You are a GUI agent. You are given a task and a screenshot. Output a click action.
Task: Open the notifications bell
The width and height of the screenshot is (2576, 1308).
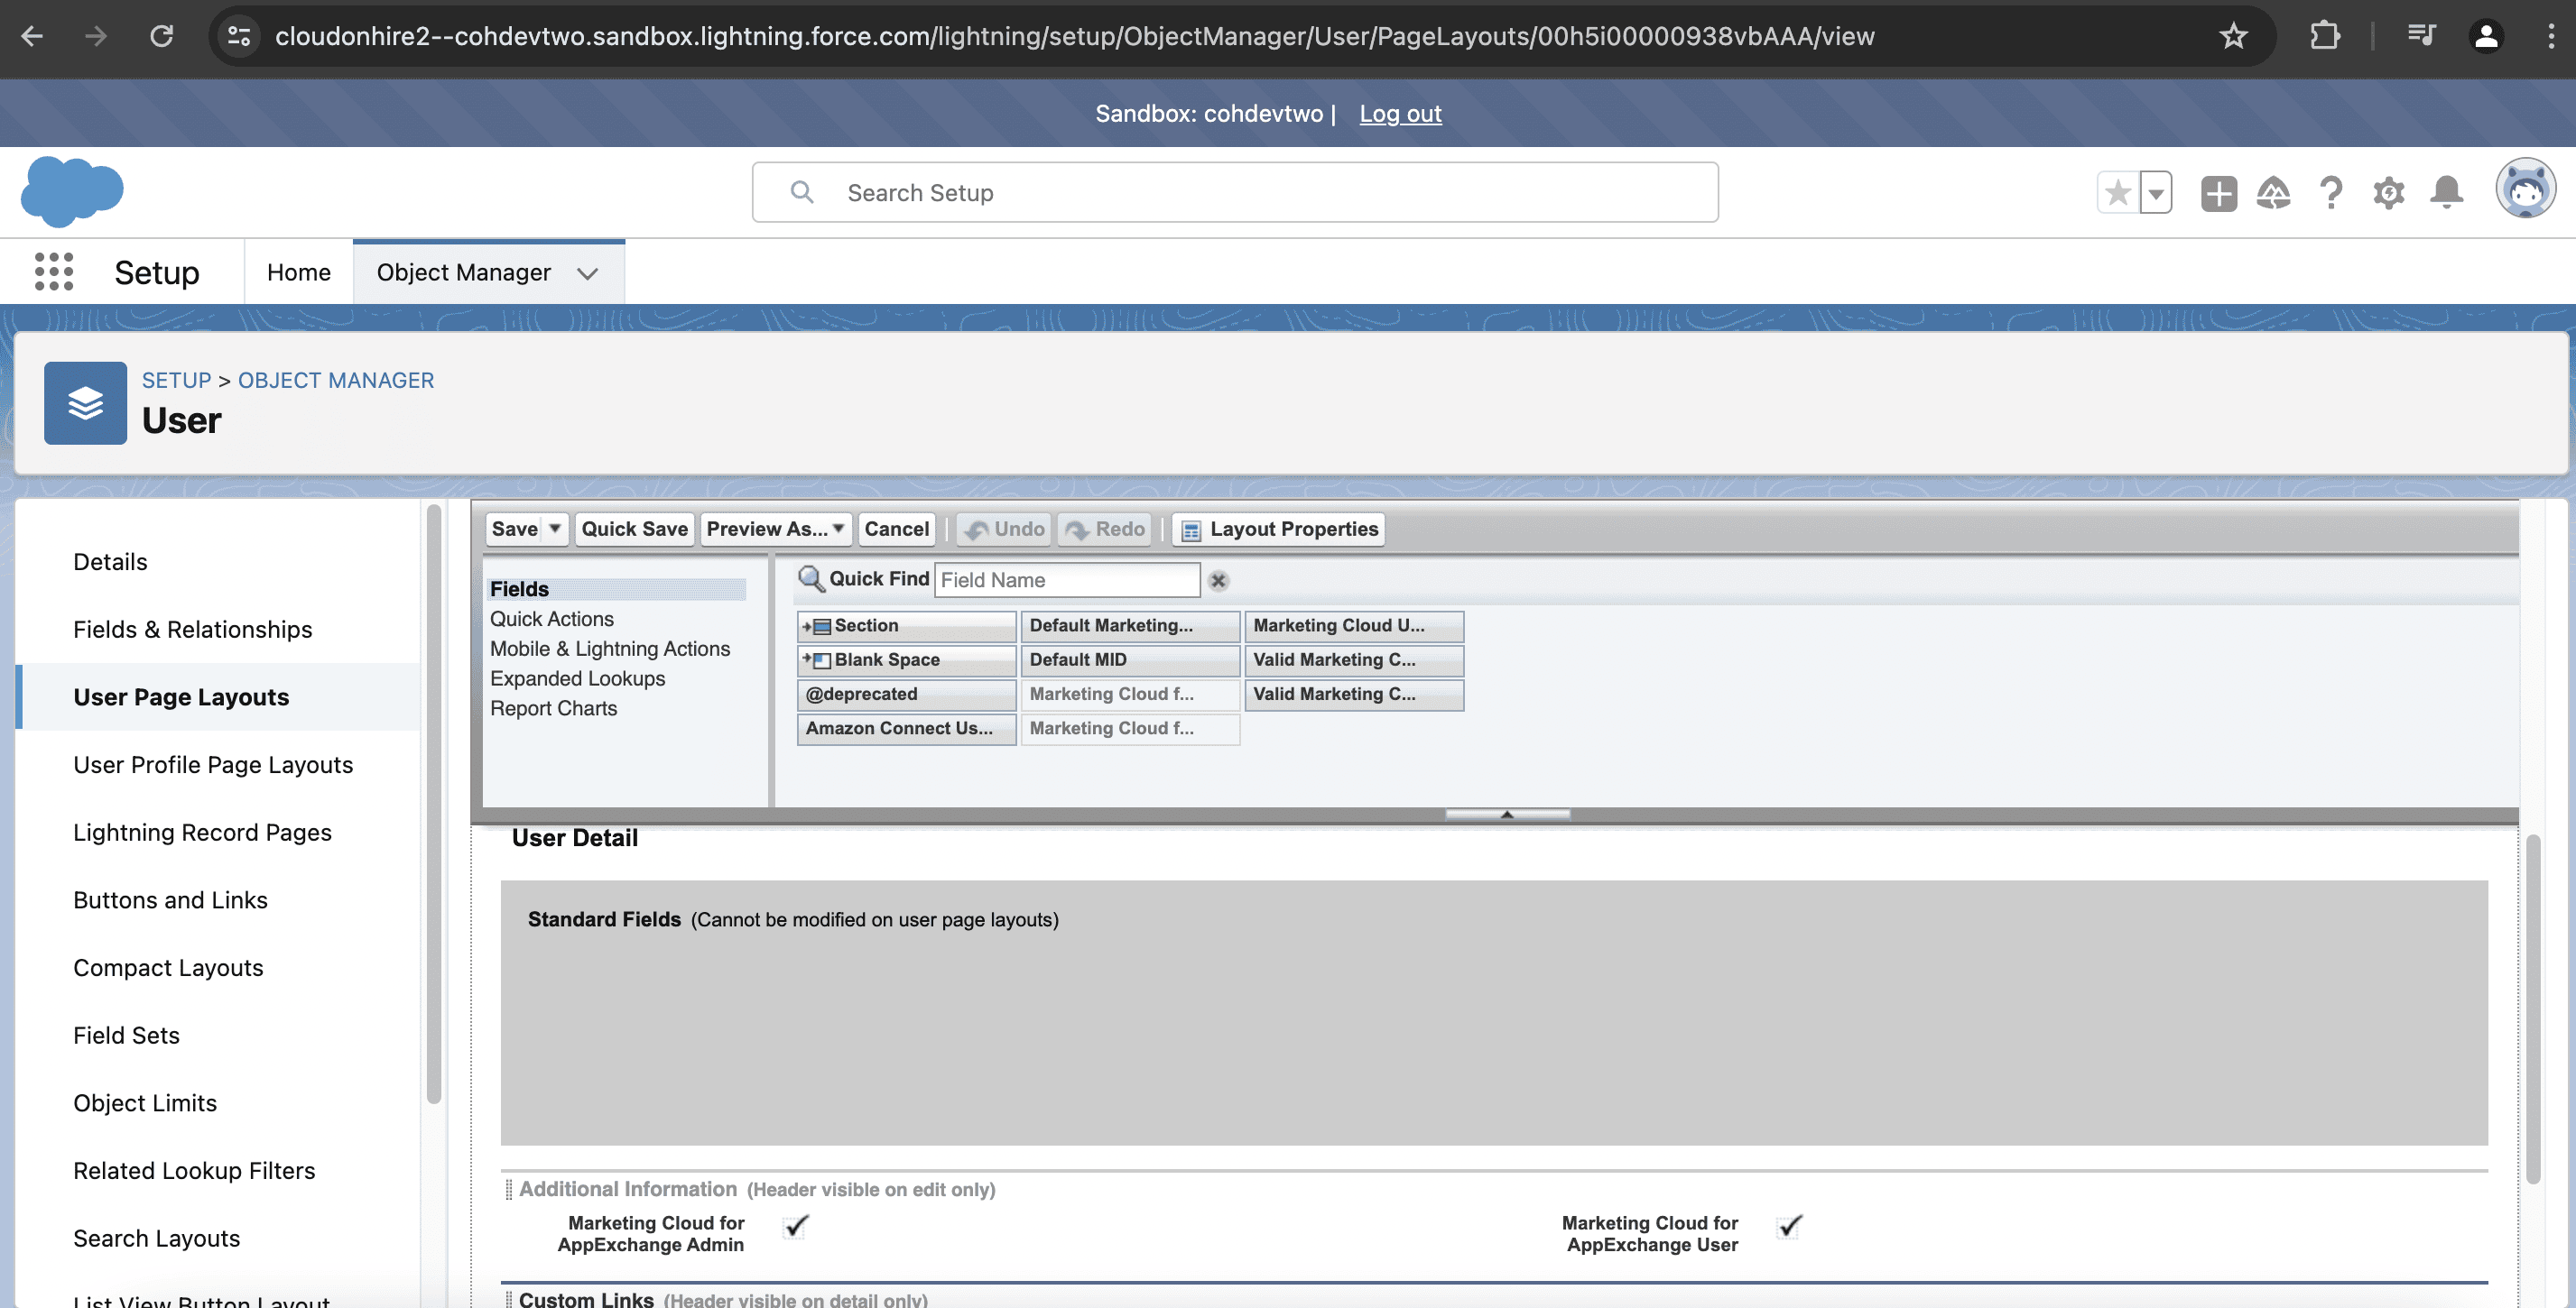[2446, 193]
